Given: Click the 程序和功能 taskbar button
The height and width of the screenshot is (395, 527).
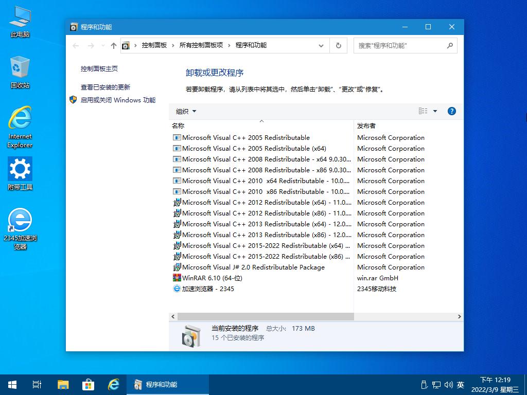Looking at the screenshot, I should click(168, 385).
